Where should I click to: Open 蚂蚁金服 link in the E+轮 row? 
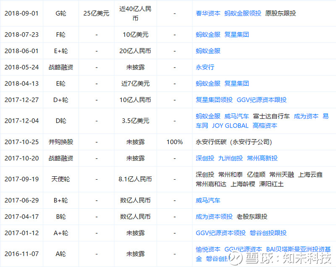click(x=208, y=51)
